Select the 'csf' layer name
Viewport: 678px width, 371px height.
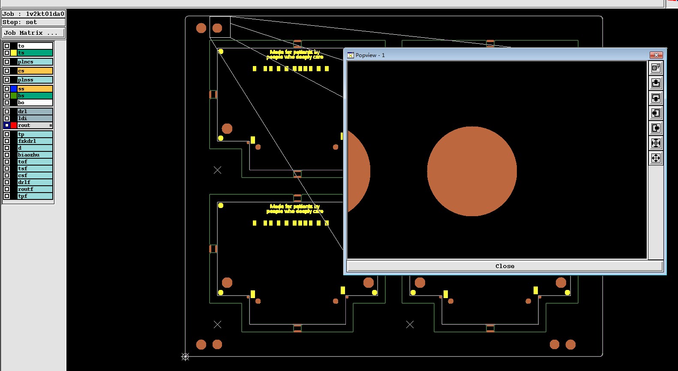point(35,175)
